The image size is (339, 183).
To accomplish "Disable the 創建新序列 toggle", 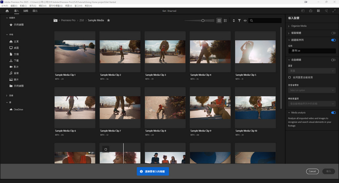I will coord(333,40).
